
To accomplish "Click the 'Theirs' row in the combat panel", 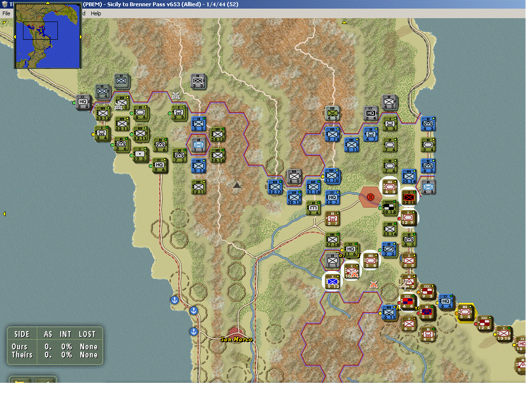I will point(55,355).
